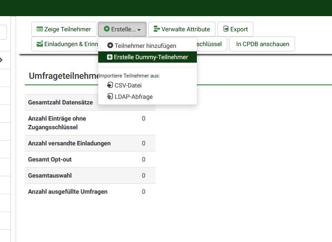Click the Gesamt Opt-out table row
The height and width of the screenshot is (242, 332).
pyautogui.click(x=90, y=159)
